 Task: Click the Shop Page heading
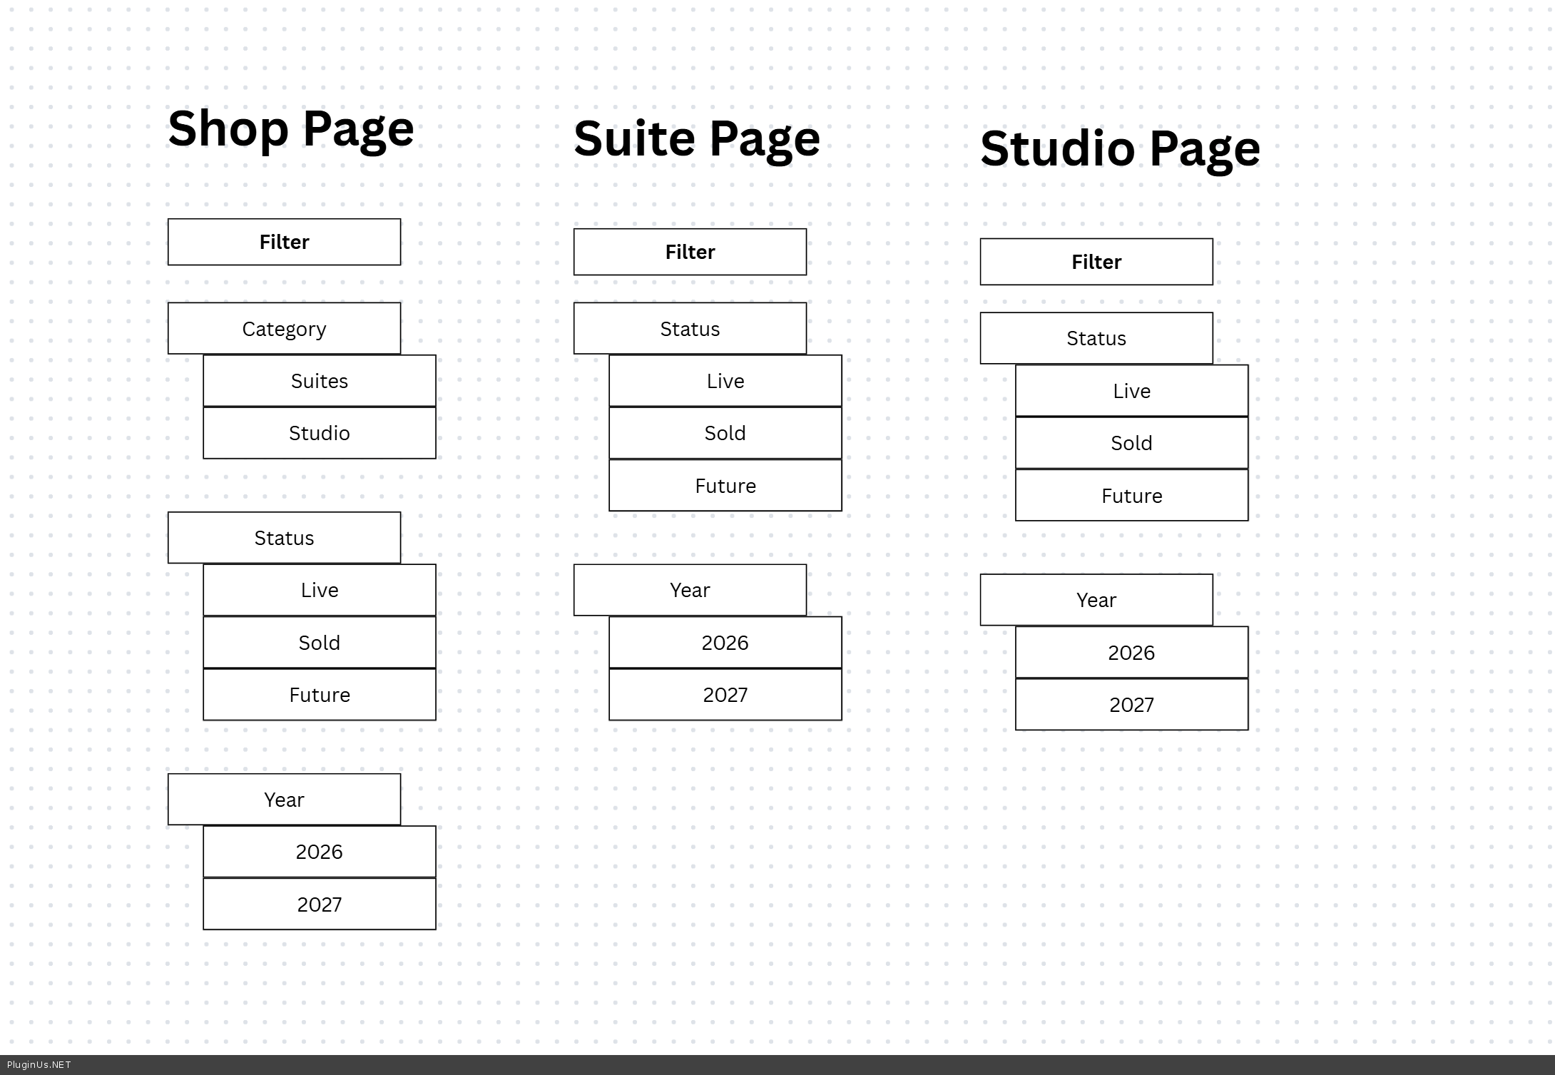point(290,129)
